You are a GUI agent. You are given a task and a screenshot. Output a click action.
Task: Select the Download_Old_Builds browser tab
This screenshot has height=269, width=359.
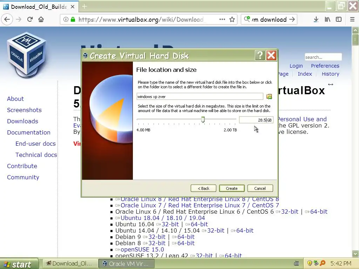39,7
